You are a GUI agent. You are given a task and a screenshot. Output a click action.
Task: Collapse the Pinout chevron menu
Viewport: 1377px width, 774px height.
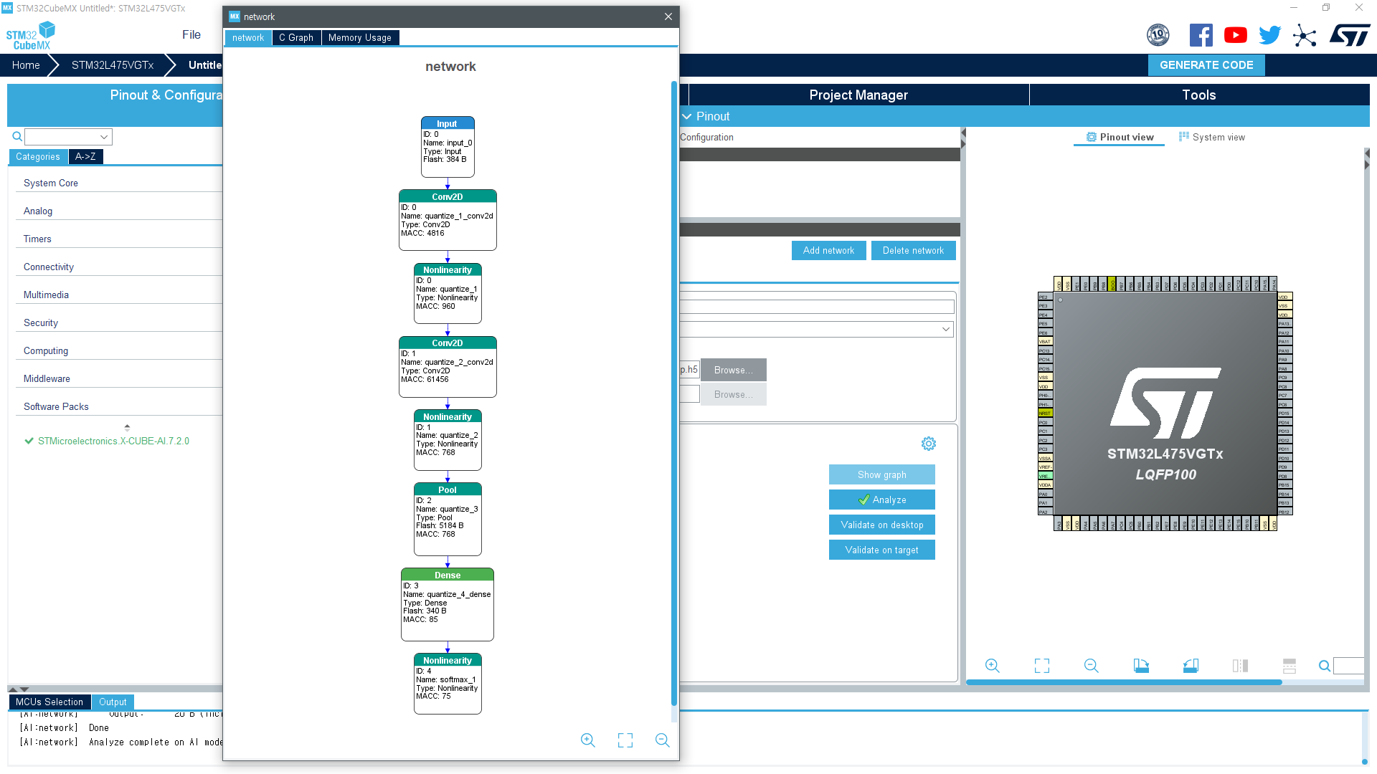[687, 116]
